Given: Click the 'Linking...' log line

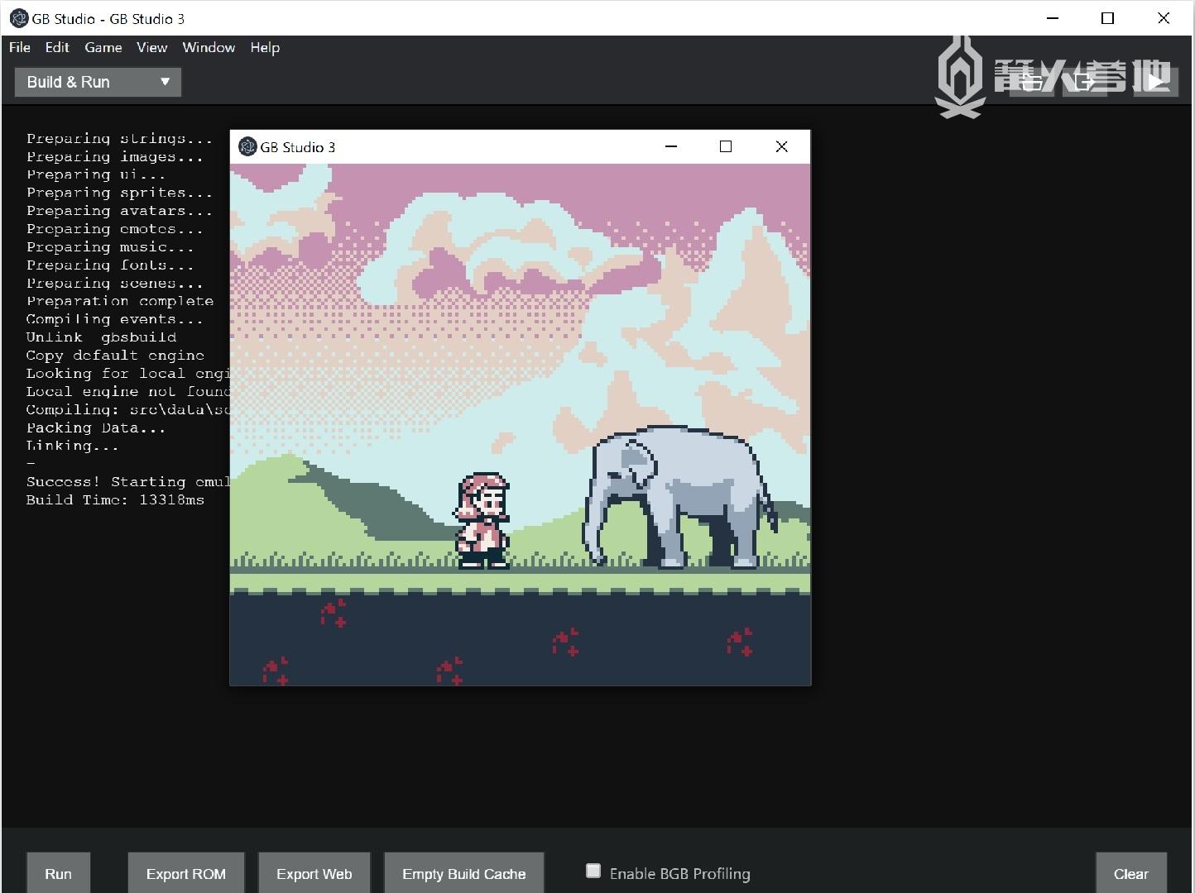Looking at the screenshot, I should (73, 446).
